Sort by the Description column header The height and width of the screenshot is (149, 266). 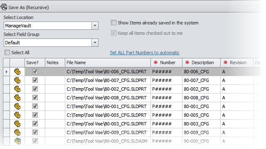pyautogui.click(x=201, y=62)
